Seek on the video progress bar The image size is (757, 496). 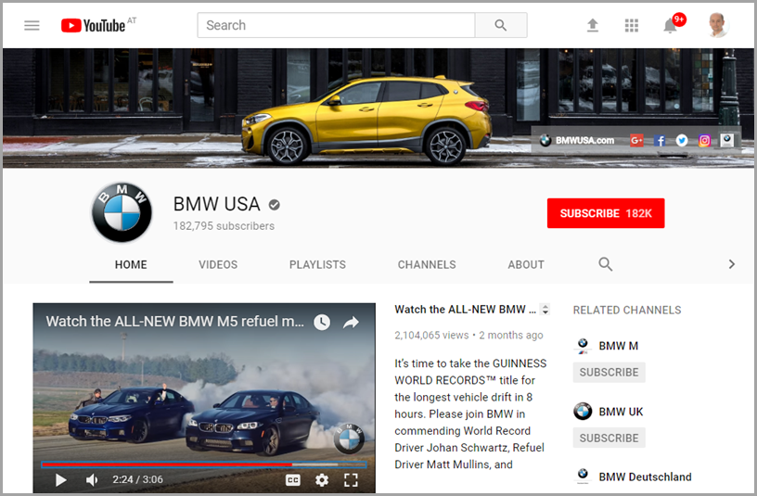click(x=204, y=464)
